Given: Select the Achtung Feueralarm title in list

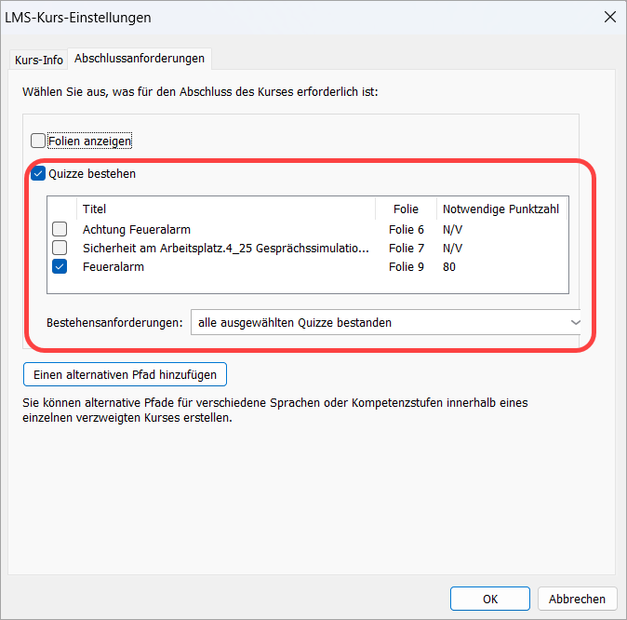Looking at the screenshot, I should click(136, 229).
